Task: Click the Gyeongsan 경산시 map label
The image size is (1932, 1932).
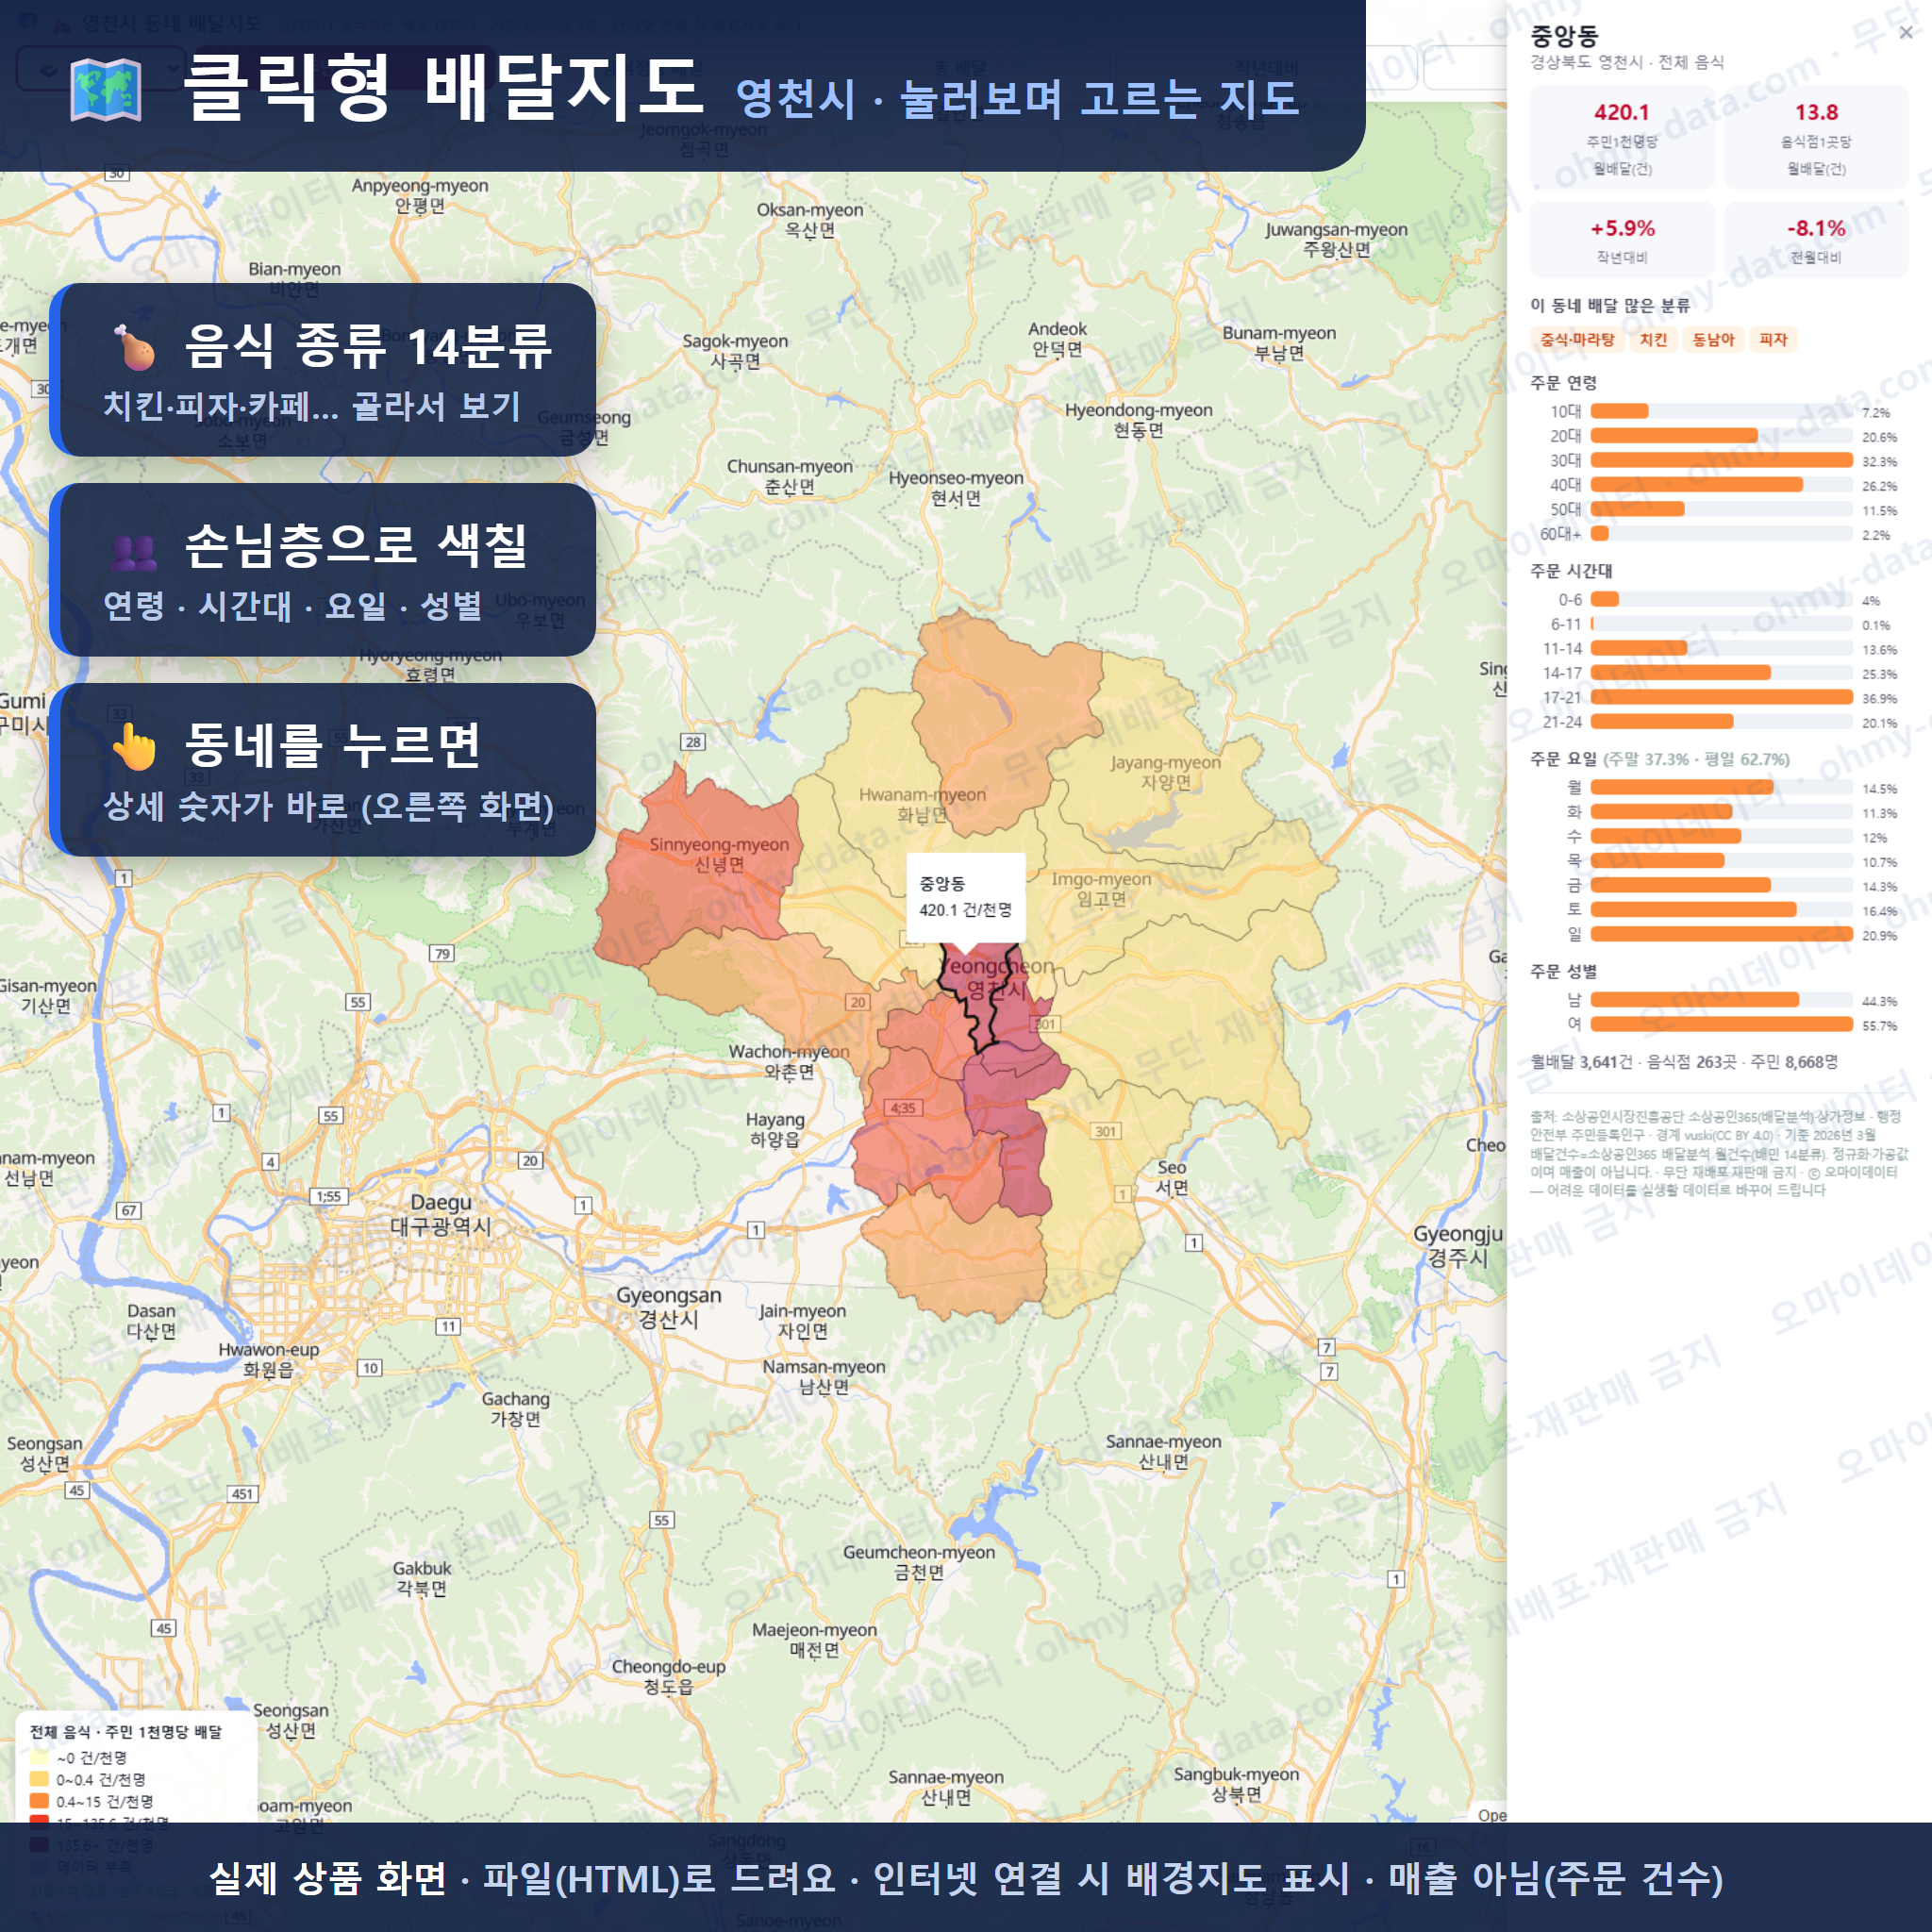Action: (x=668, y=1308)
